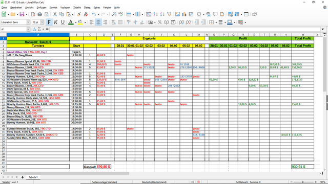Click the zoom slider handle
The width and height of the screenshot is (328, 184).
click(x=302, y=182)
